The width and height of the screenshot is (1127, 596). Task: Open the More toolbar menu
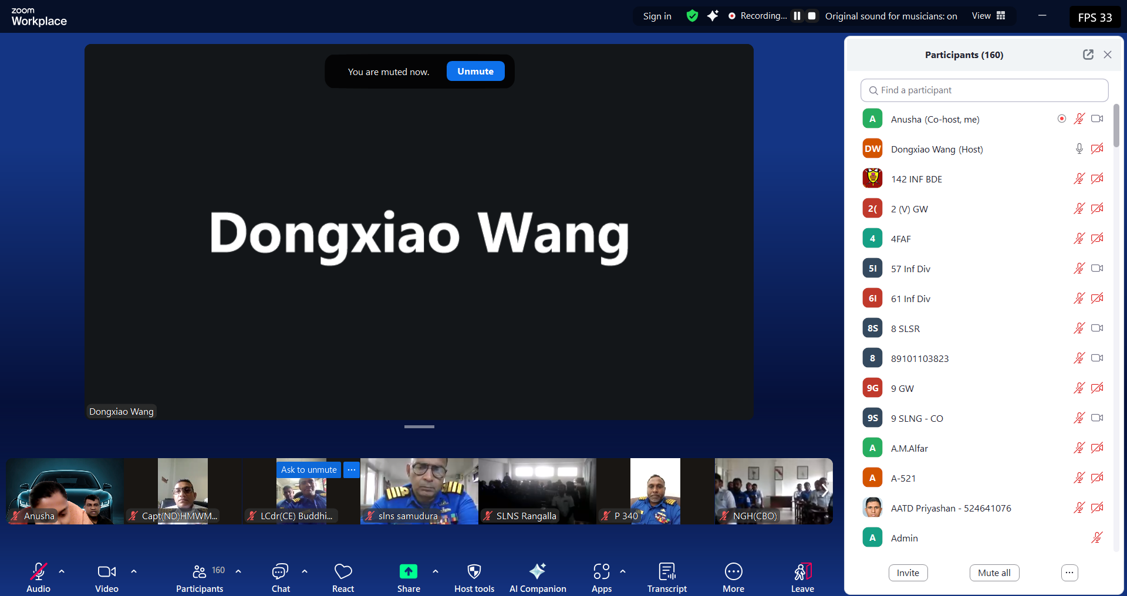[x=733, y=572]
